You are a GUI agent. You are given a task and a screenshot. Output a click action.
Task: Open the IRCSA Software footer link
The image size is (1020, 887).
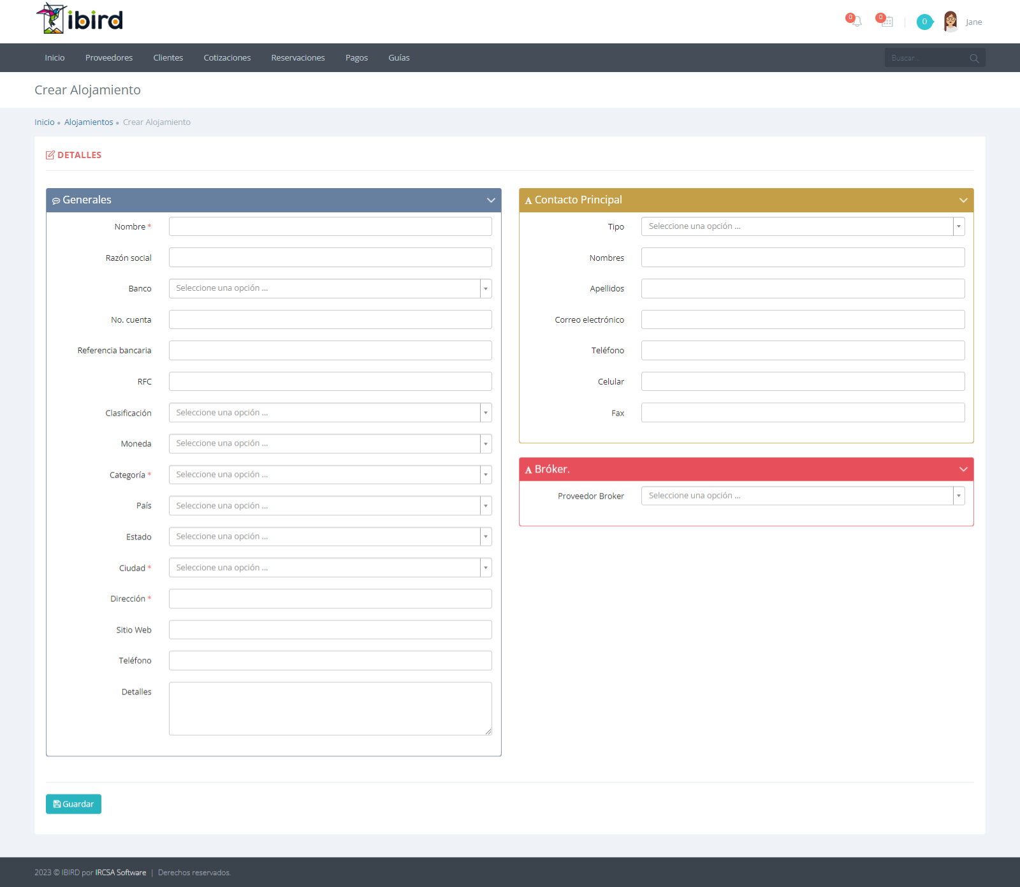coord(120,872)
